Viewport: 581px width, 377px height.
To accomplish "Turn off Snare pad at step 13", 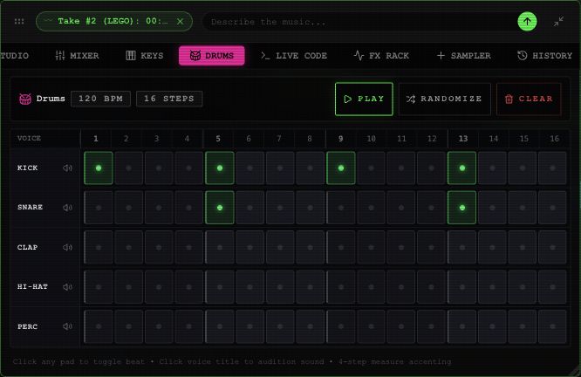I will coord(462,208).
